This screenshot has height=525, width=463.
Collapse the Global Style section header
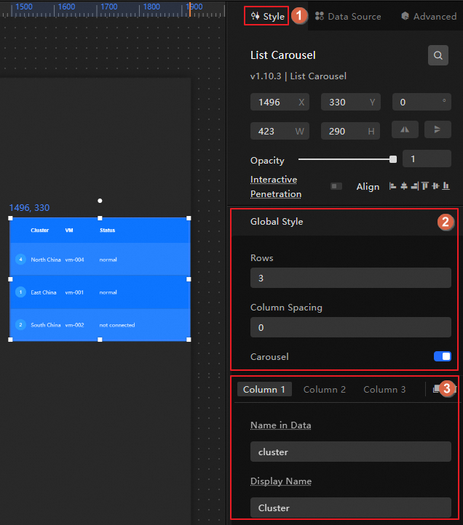pos(344,222)
